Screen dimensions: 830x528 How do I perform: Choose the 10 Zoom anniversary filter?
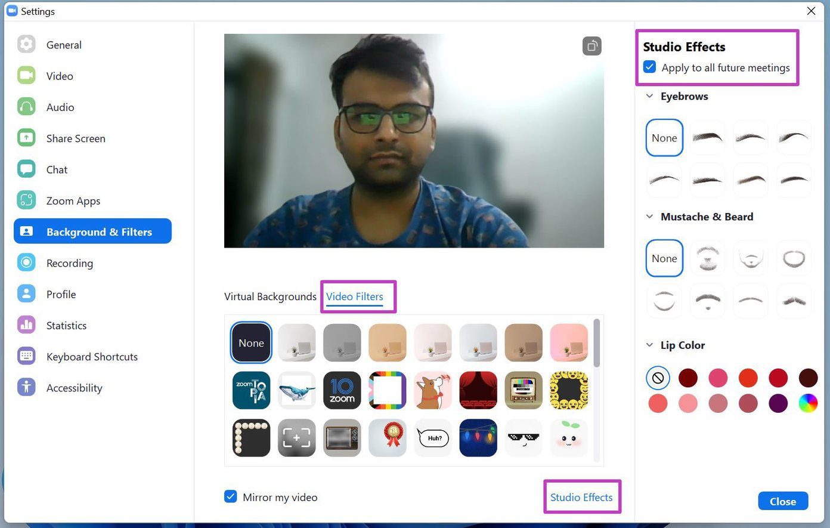coord(342,390)
